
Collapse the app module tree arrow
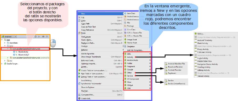tap(2, 40)
